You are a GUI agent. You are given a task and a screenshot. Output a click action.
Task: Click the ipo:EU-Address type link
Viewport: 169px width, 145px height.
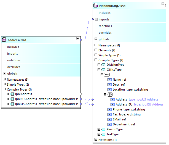(149, 105)
